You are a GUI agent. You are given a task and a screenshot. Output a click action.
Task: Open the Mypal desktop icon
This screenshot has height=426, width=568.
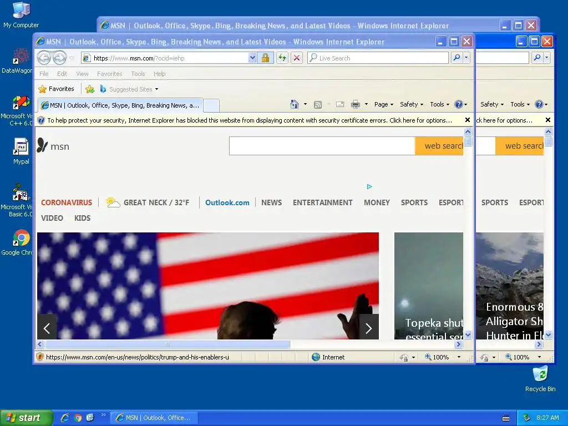pyautogui.click(x=21, y=151)
